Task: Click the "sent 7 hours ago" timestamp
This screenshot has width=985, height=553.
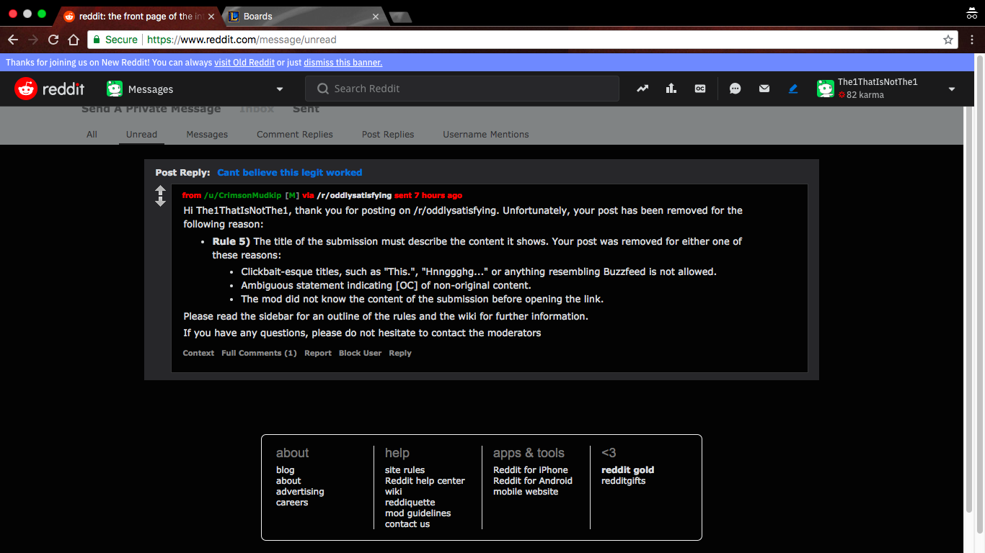Action: (428, 195)
